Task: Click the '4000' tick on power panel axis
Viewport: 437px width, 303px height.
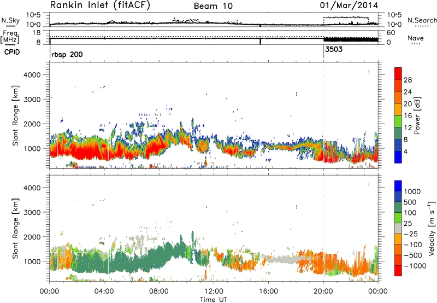Action: 32,75
